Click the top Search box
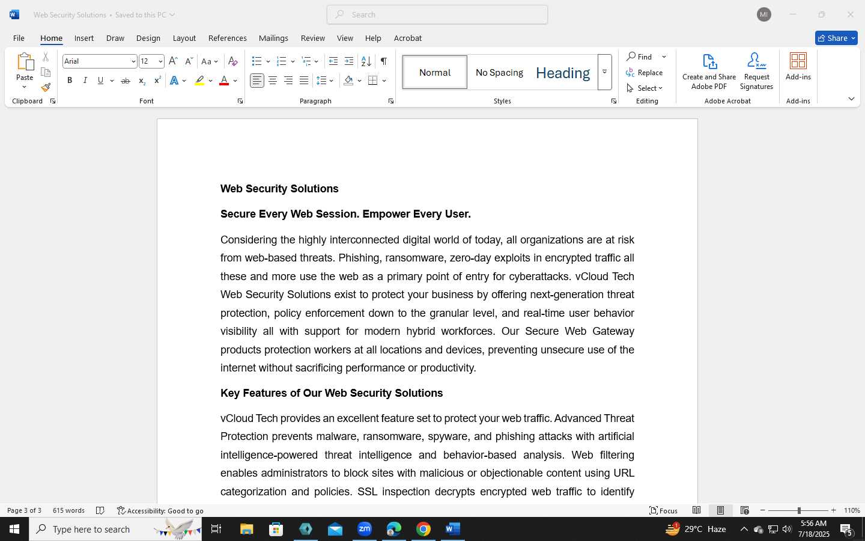The image size is (865, 541). point(437,14)
